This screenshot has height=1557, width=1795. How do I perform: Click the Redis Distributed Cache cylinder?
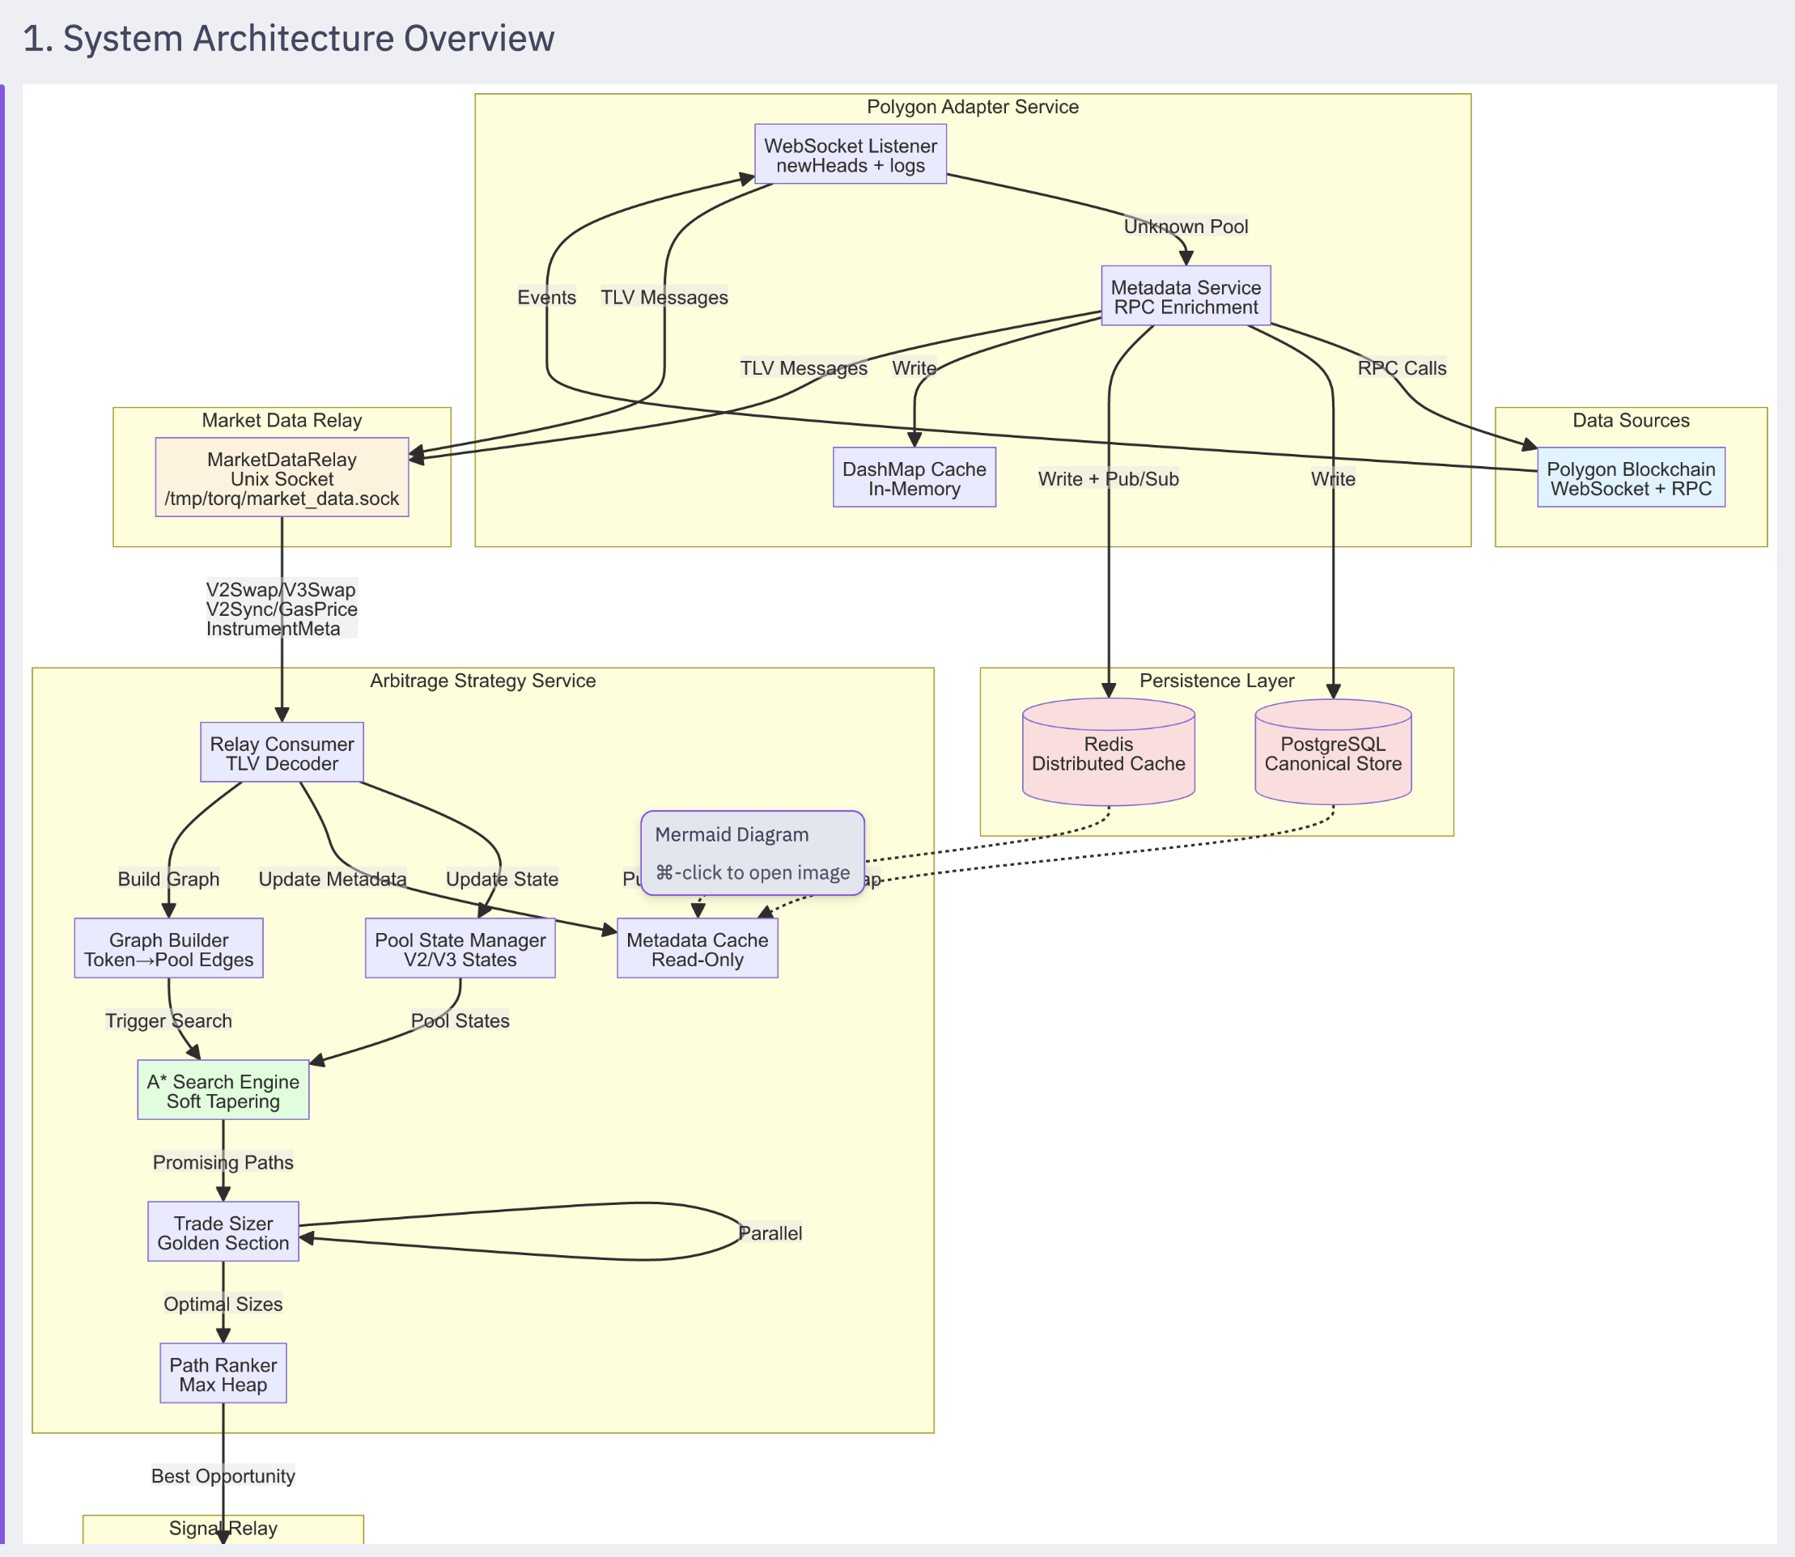[x=1108, y=753]
